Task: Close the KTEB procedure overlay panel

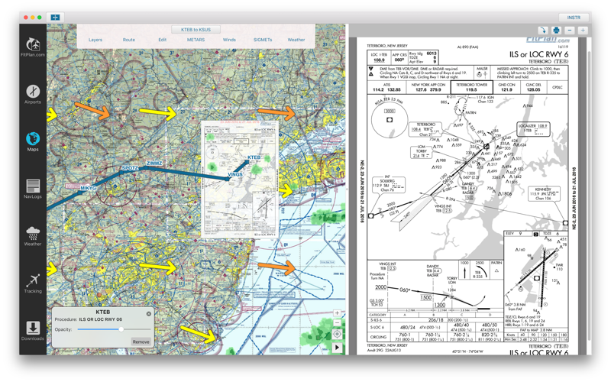Action: [149, 314]
